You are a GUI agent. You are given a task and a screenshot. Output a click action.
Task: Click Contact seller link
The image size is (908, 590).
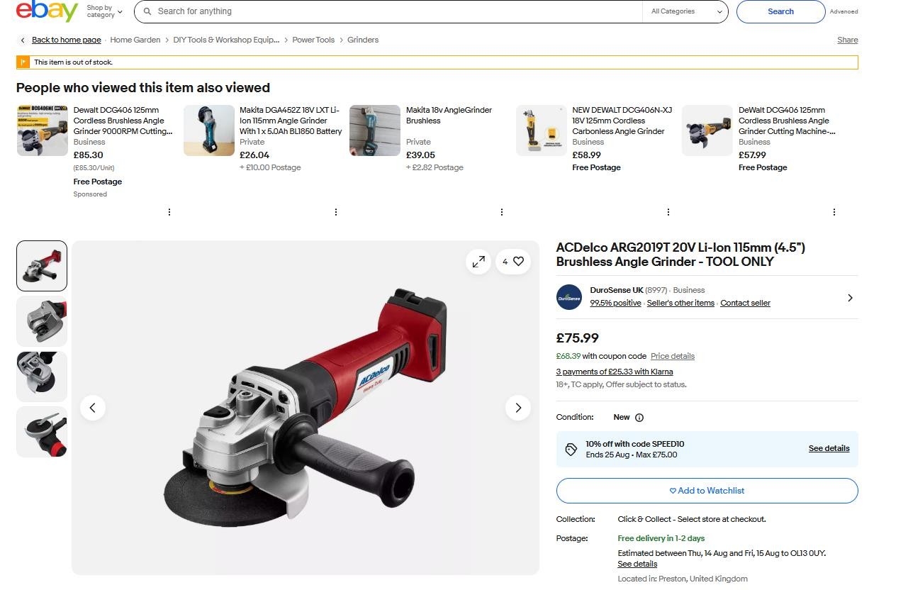tap(745, 303)
